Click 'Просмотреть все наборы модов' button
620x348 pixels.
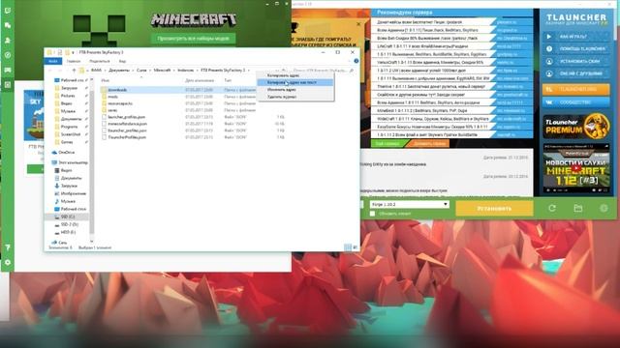pyautogui.click(x=193, y=39)
